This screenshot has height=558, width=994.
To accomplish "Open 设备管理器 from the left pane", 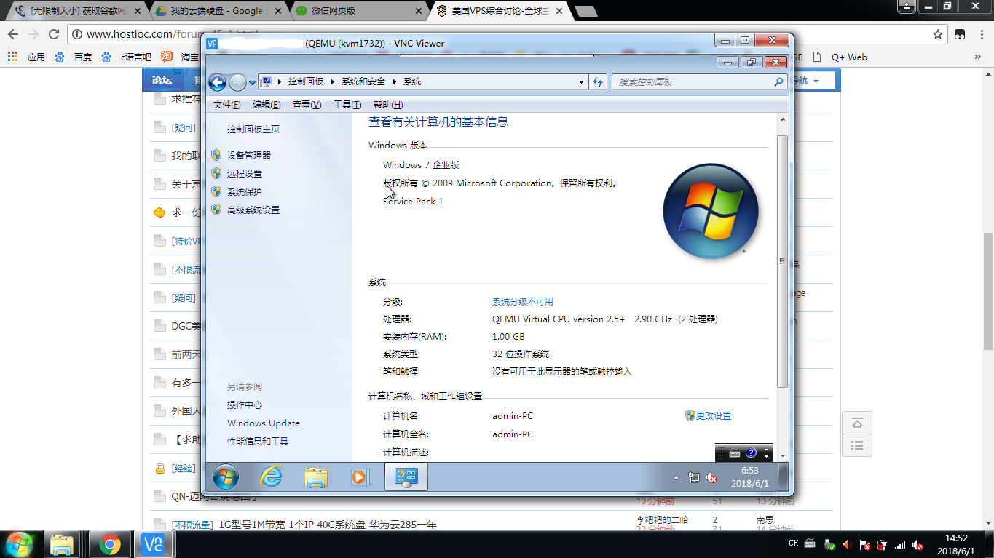I will pyautogui.click(x=249, y=155).
